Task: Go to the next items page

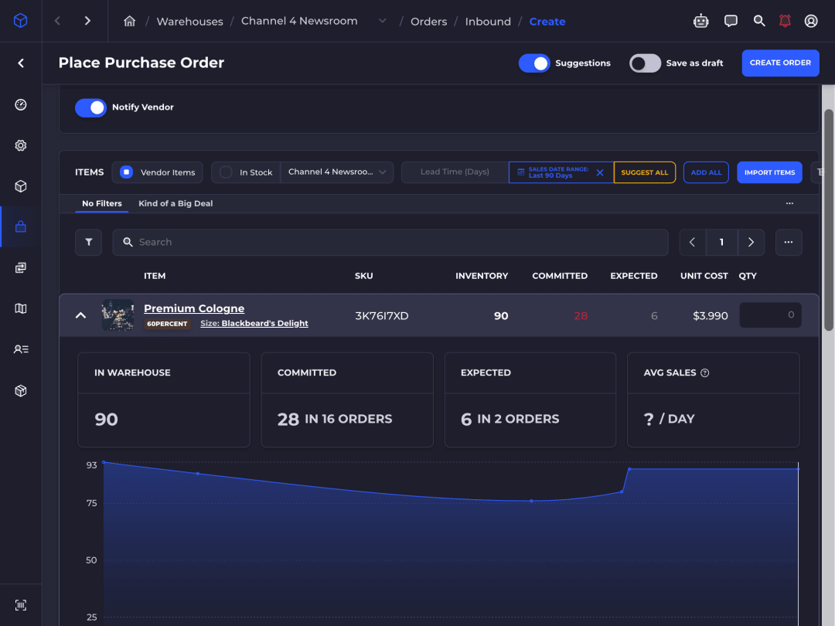Action: point(751,242)
